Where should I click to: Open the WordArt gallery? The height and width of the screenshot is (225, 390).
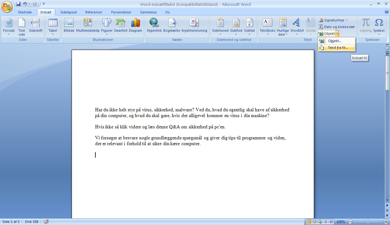297,27
